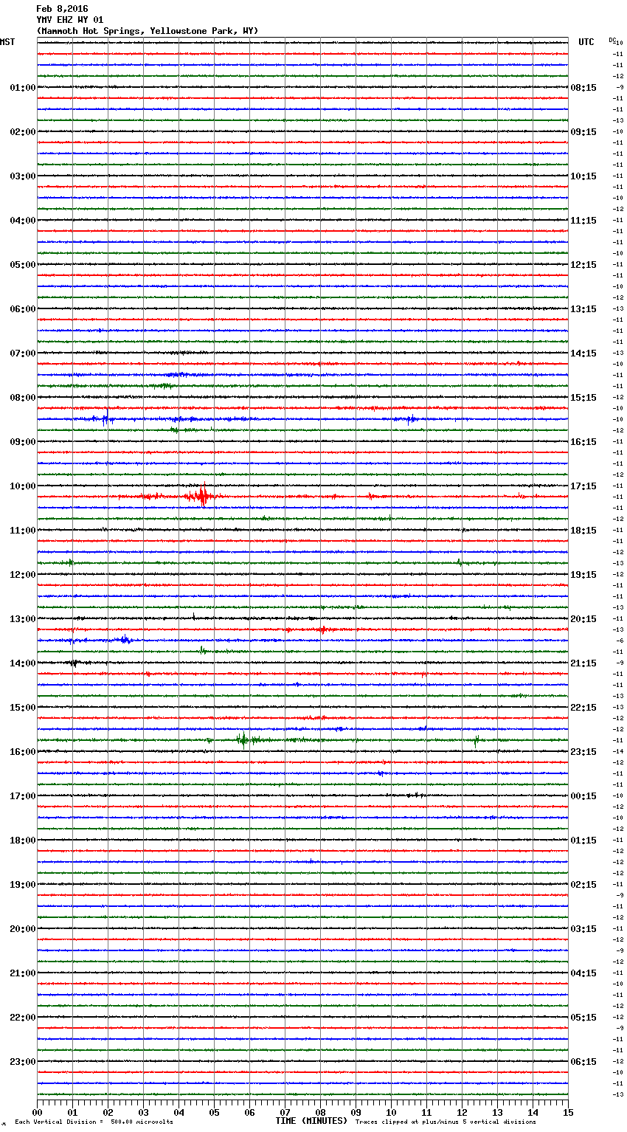The image size is (627, 1132).
Task: Select the '18:15' UTC time label
Action: pos(583,531)
